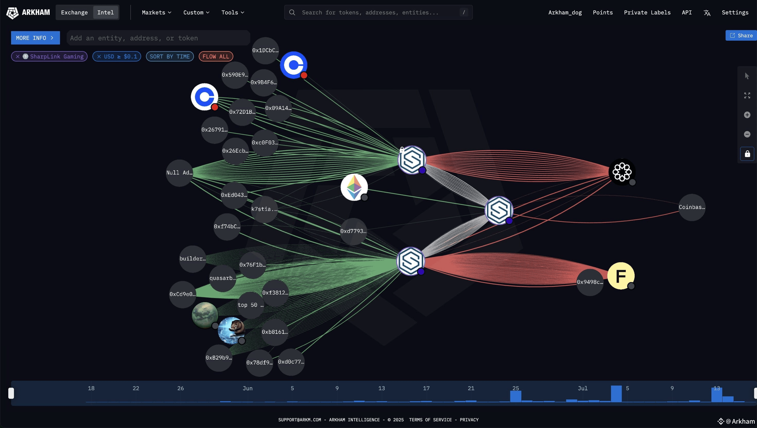This screenshot has height=428, width=757.
Task: Click the 0x26791… address node
Action: [x=214, y=130]
